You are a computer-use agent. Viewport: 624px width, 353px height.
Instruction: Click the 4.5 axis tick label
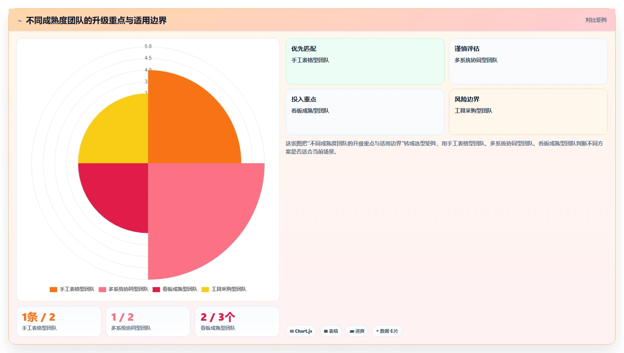tap(148, 58)
